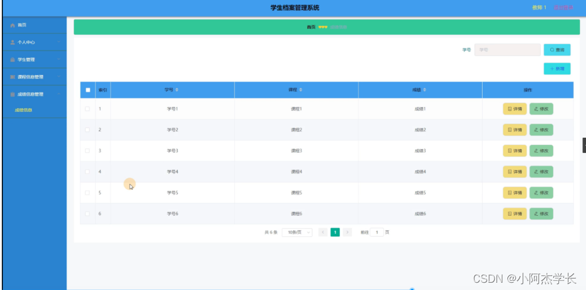This screenshot has width=586, height=290.
Task: Check the checkbox for row 学号5
Action: tap(88, 193)
